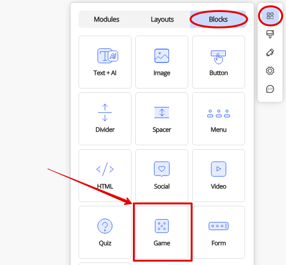Select the HTML code block

click(x=105, y=176)
